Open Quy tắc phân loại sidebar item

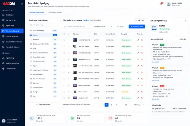tap(12, 36)
